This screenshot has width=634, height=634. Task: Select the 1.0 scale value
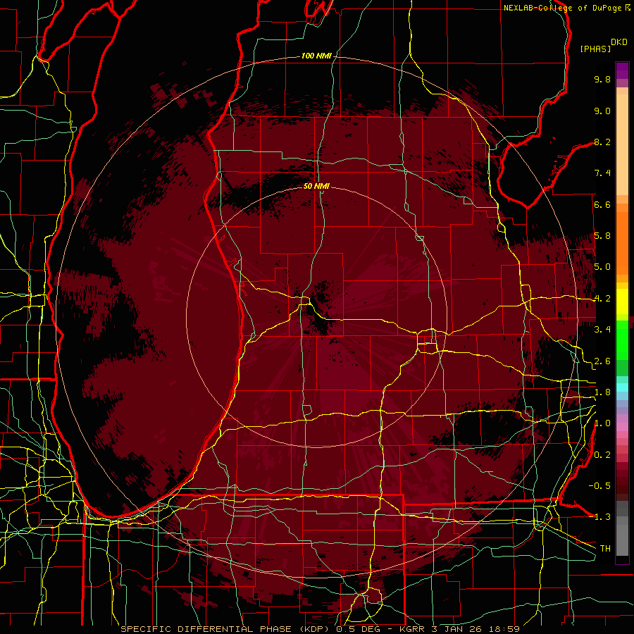point(602,423)
